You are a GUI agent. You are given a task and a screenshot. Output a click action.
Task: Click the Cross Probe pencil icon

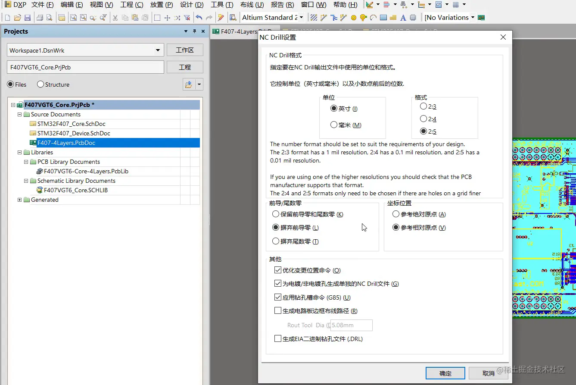tap(221, 18)
